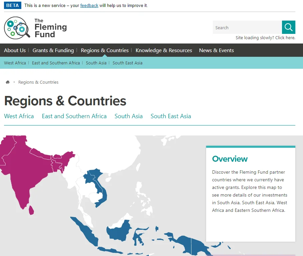Click the home icon in breadcrumb
The height and width of the screenshot is (256, 303).
8,82
